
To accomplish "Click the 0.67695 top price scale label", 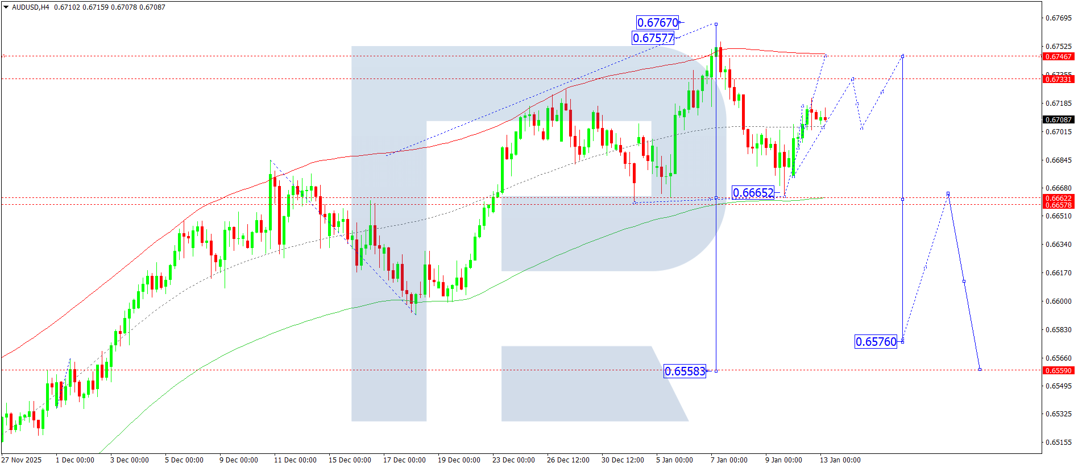I will [x=1058, y=18].
